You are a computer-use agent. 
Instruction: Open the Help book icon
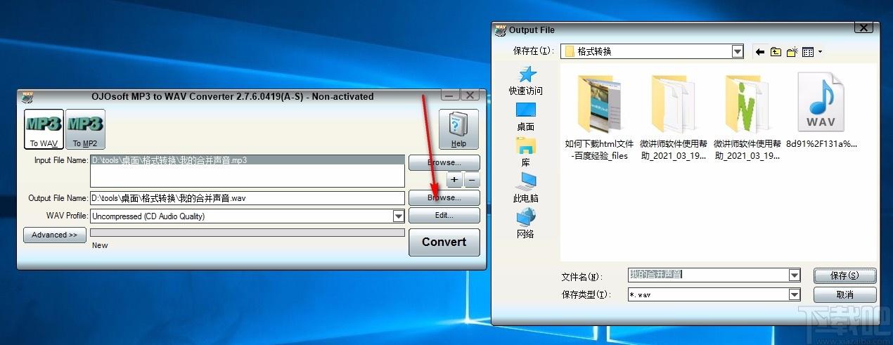[458, 129]
